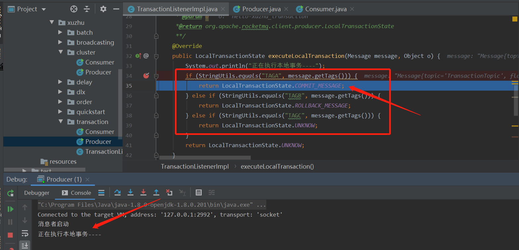Screen dimensions: 519x250
Task: Click executeLocalTransaction() in the breadcrumb
Action: tap(277, 166)
